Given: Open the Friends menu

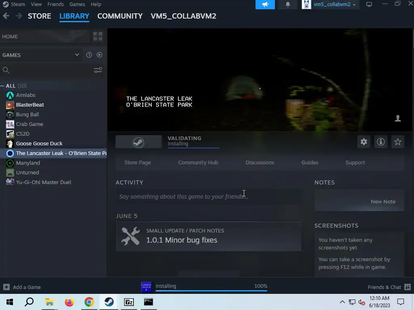Looking at the screenshot, I should [55, 4].
